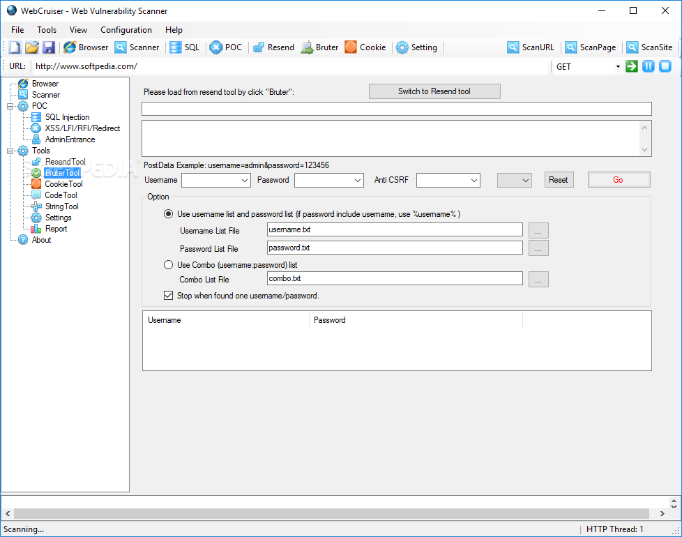Screen dimensions: 682x537
Task: Click the down arrow of request text scrollbar
Action: (x=644, y=150)
